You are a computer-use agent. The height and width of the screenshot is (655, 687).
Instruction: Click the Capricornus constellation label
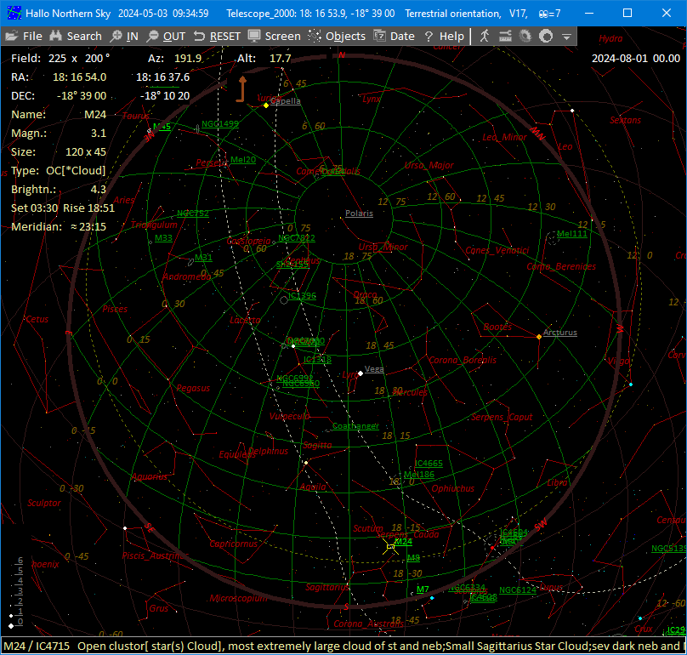(x=234, y=544)
